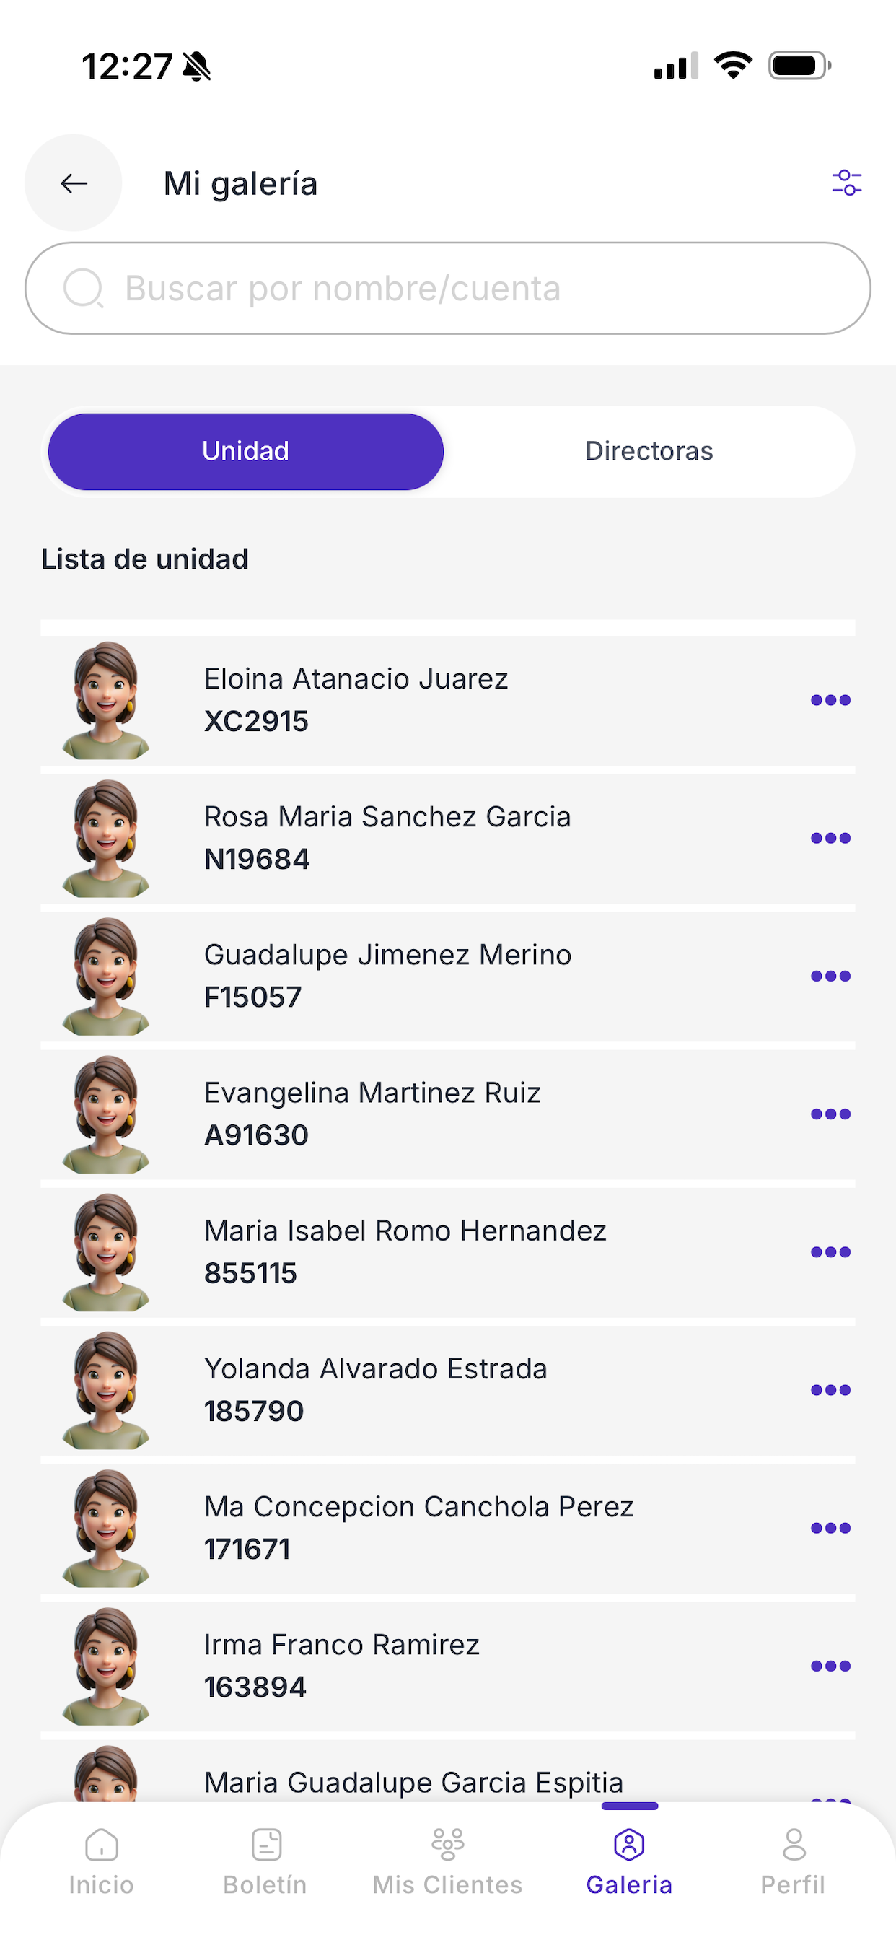The height and width of the screenshot is (1940, 896).
Task: Select the Galeria tab icon
Action: [628, 1844]
